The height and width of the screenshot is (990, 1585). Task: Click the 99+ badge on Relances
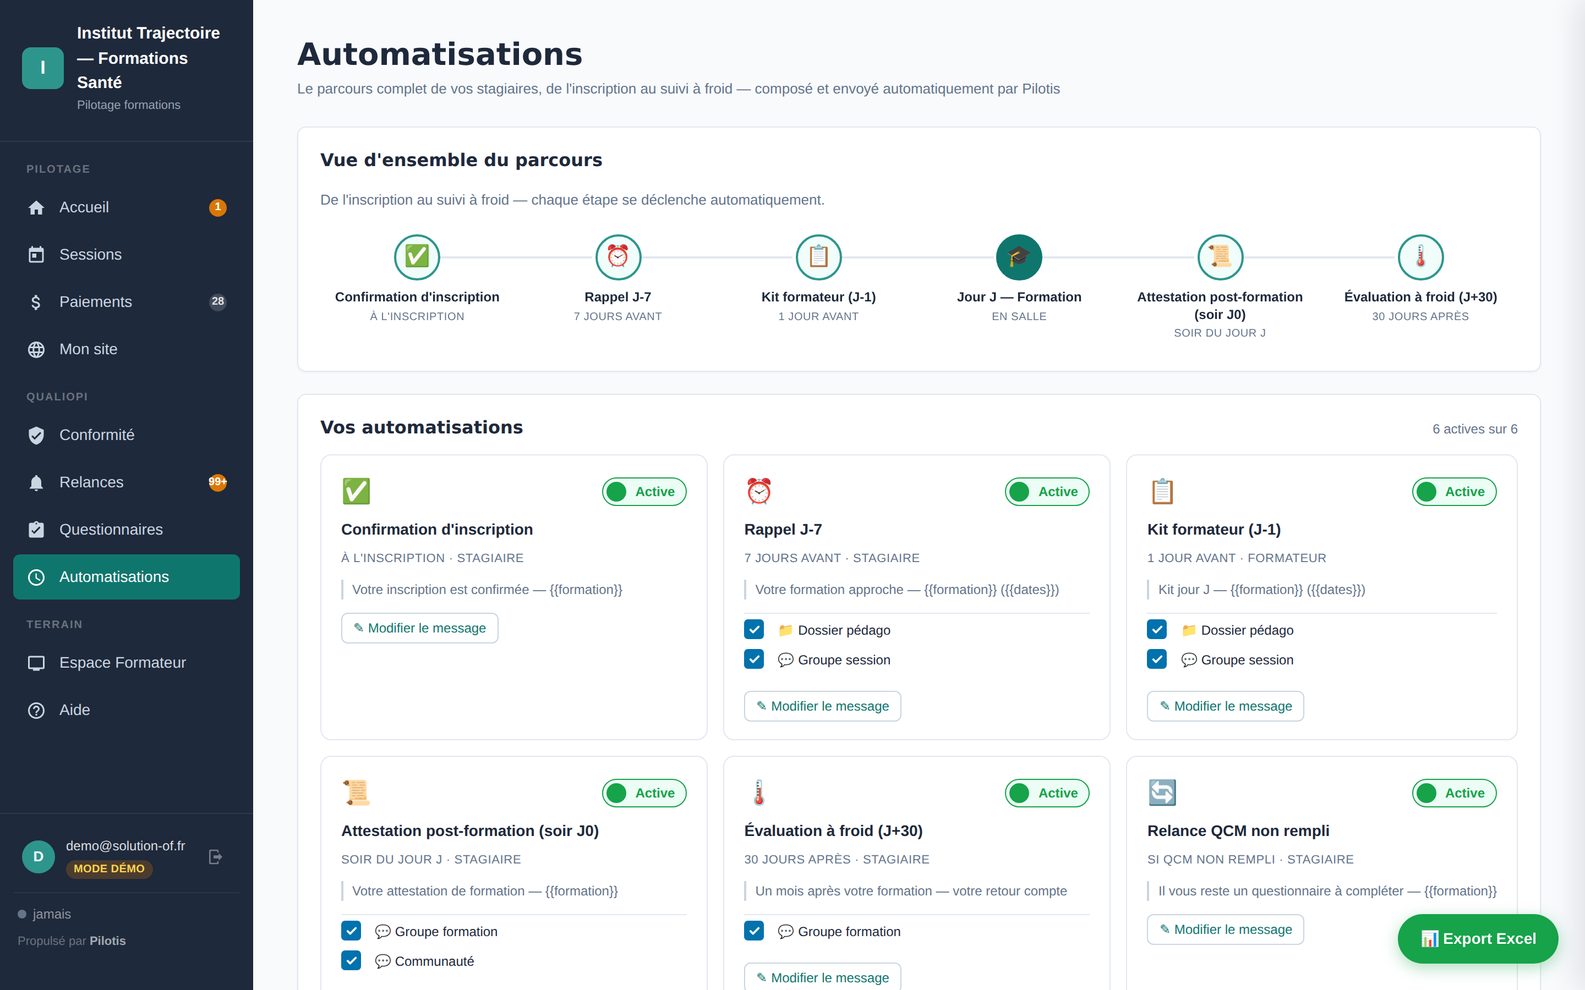(217, 482)
